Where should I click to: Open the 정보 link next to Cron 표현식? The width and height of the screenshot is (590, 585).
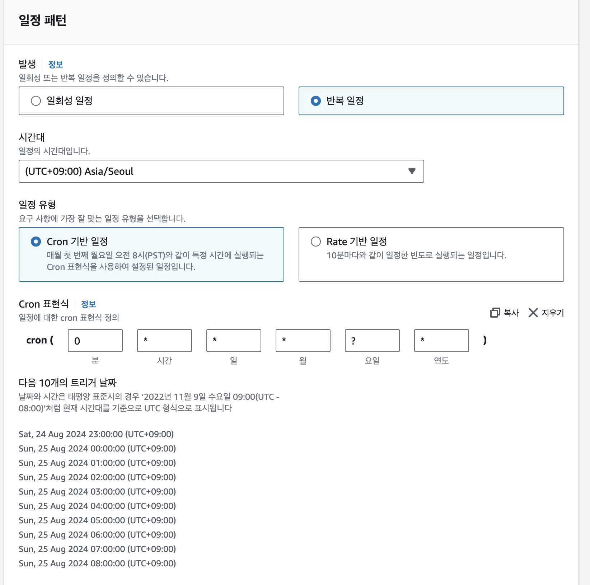pyautogui.click(x=88, y=304)
